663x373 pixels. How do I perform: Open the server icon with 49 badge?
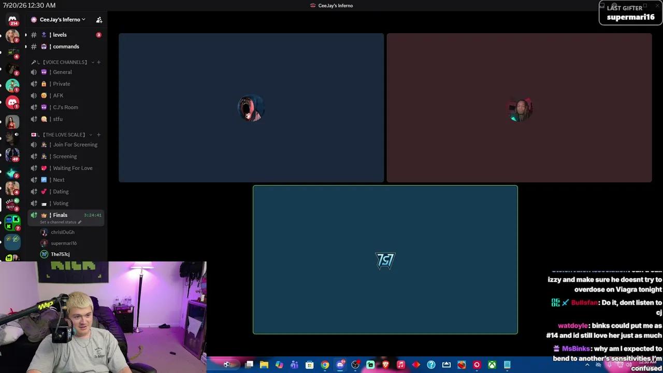pos(12,154)
